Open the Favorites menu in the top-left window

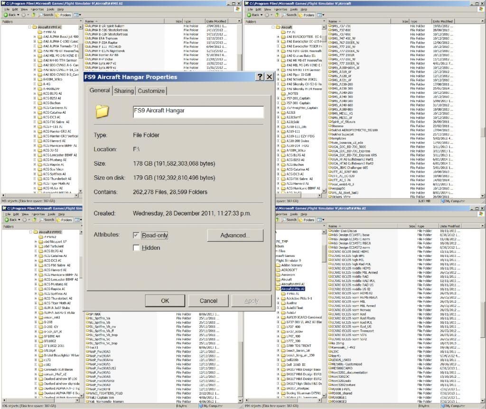click(37, 9)
